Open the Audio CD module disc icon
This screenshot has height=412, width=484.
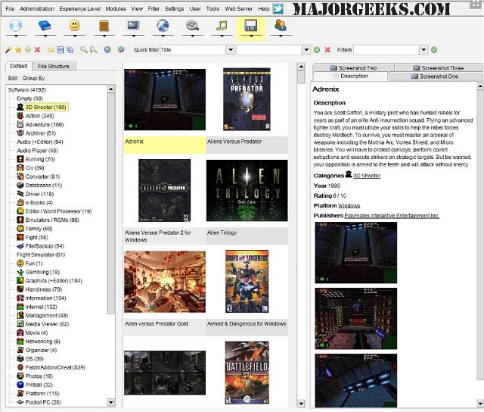tap(16, 25)
